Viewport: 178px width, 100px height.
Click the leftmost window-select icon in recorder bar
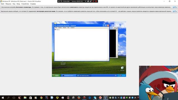click(x=59, y=1)
